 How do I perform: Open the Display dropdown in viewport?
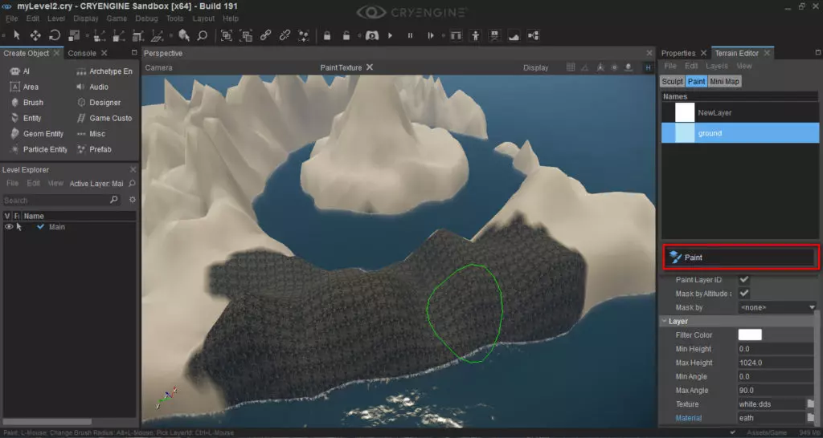click(x=536, y=68)
